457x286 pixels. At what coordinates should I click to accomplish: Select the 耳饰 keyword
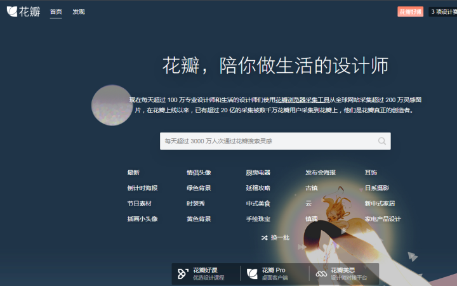371,172
